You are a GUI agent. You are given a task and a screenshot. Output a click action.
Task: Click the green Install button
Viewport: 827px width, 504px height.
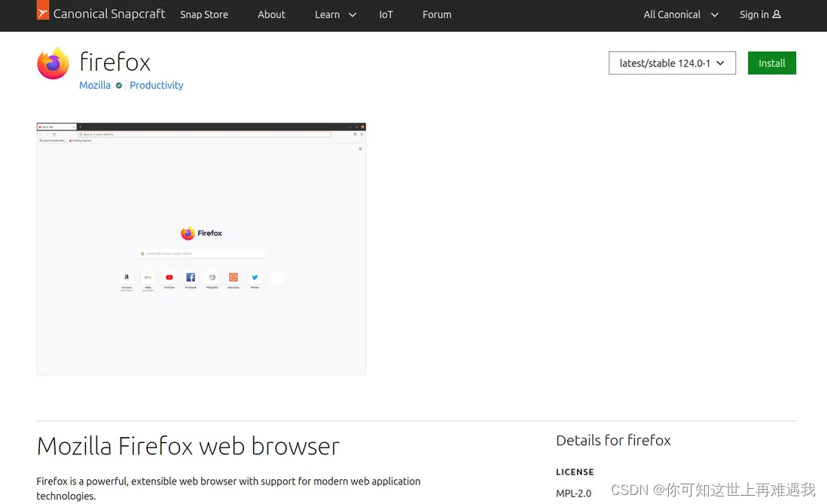[771, 63]
